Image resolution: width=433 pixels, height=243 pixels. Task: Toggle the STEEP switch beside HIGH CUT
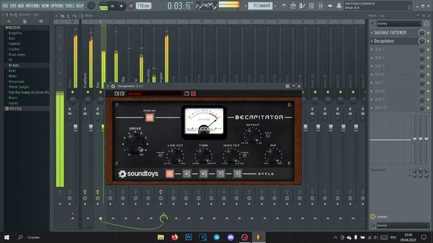244,155
